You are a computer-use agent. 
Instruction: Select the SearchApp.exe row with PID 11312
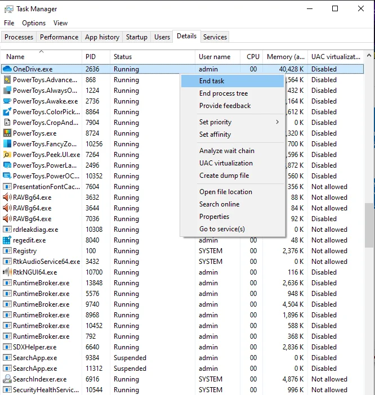pyautogui.click(x=182, y=369)
